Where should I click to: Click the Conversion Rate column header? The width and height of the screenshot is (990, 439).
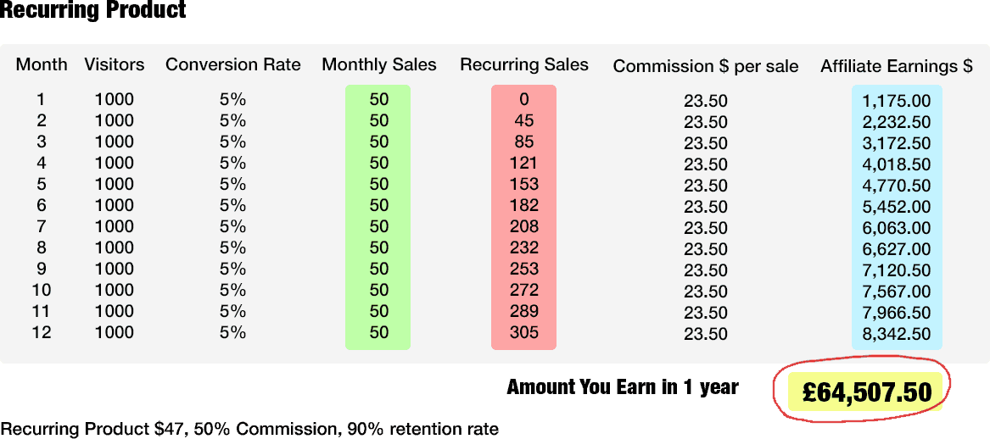pyautogui.click(x=233, y=64)
